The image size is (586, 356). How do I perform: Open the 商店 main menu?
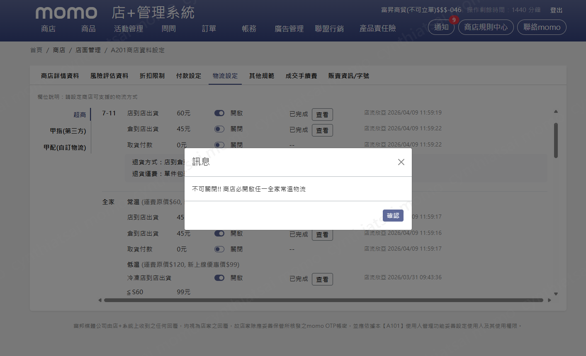49,29
